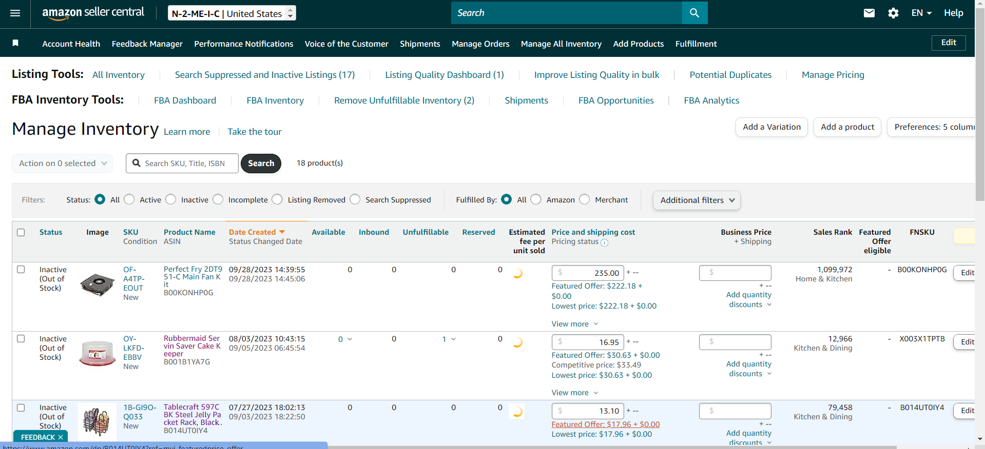
Task: Select the Incomplete status radio filter
Action: pyautogui.click(x=218, y=199)
